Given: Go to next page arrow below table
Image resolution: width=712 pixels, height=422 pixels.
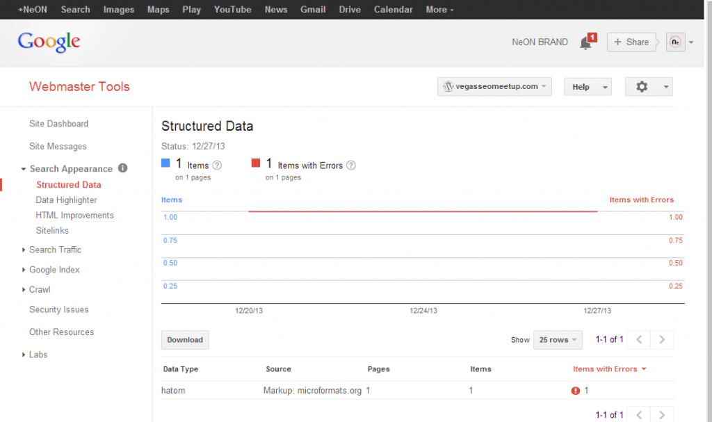Looking at the screenshot, I should pyautogui.click(x=662, y=415).
